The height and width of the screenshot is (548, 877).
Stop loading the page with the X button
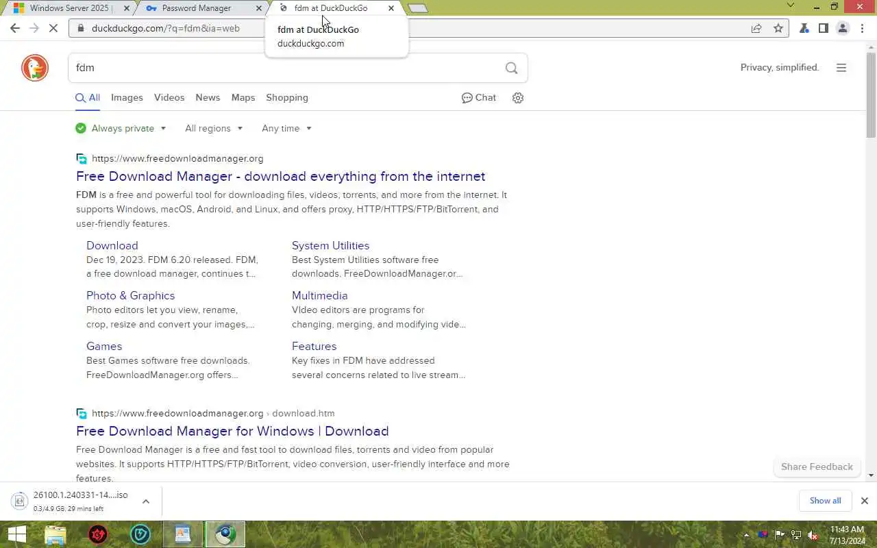click(55, 28)
